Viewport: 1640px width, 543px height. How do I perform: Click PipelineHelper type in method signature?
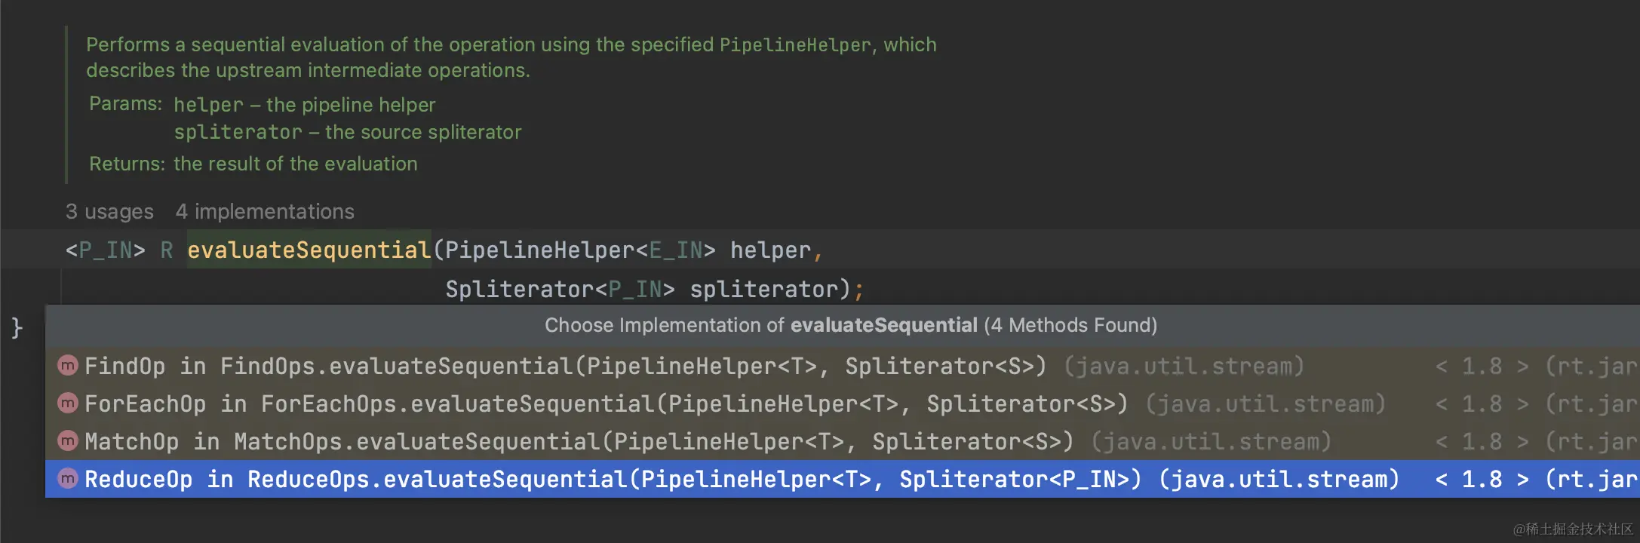tap(540, 250)
